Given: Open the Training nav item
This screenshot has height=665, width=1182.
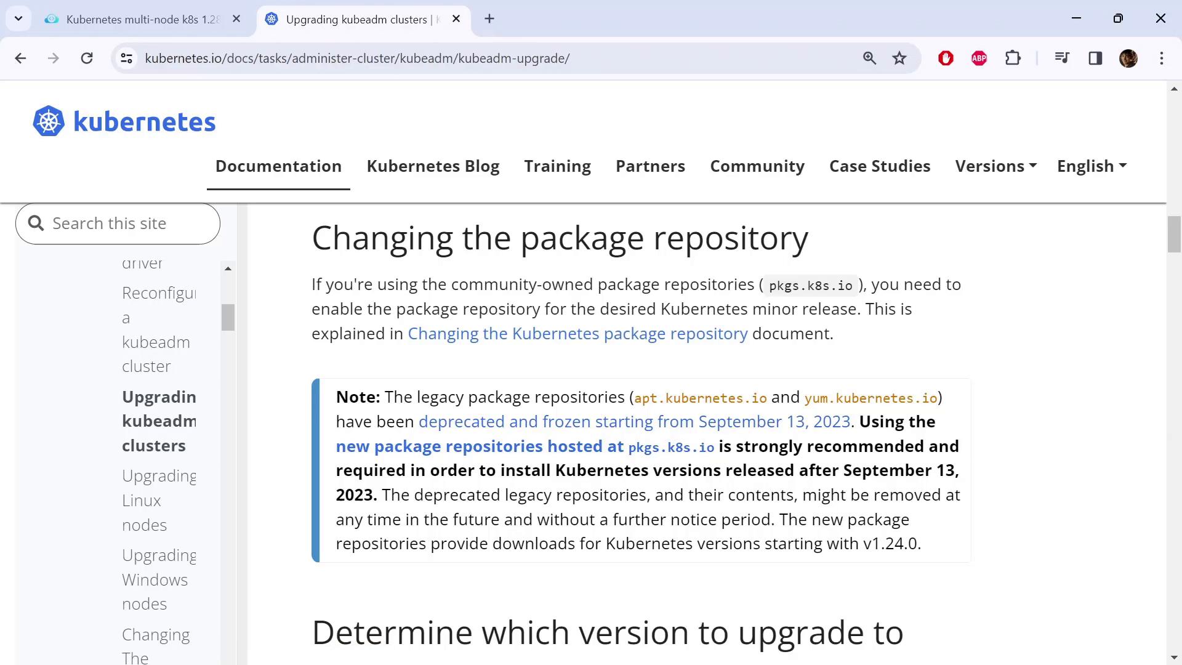Looking at the screenshot, I should click(x=557, y=166).
